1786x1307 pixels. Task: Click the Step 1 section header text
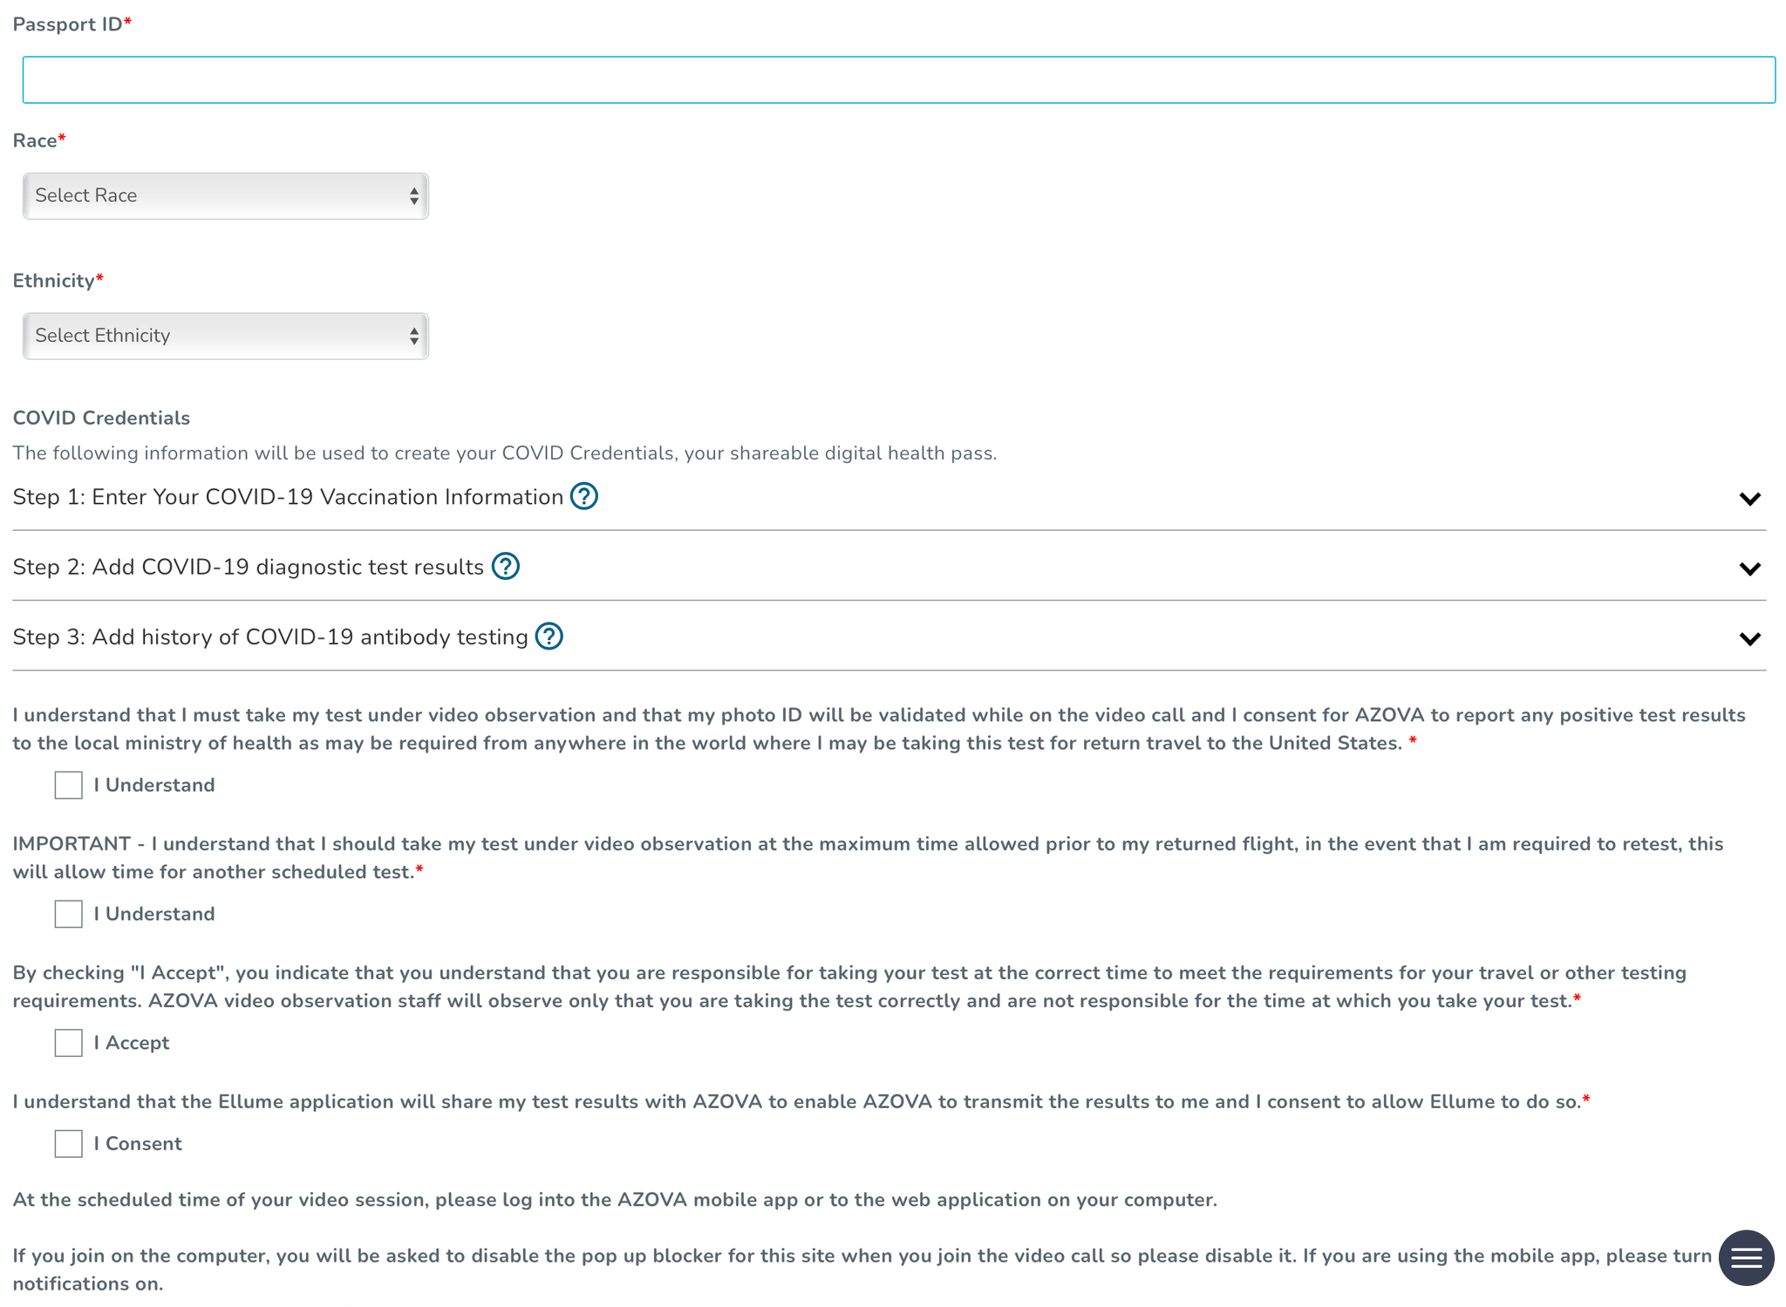(287, 496)
